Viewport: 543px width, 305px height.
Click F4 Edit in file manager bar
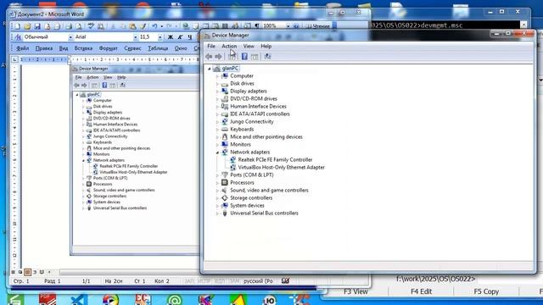click(421, 291)
